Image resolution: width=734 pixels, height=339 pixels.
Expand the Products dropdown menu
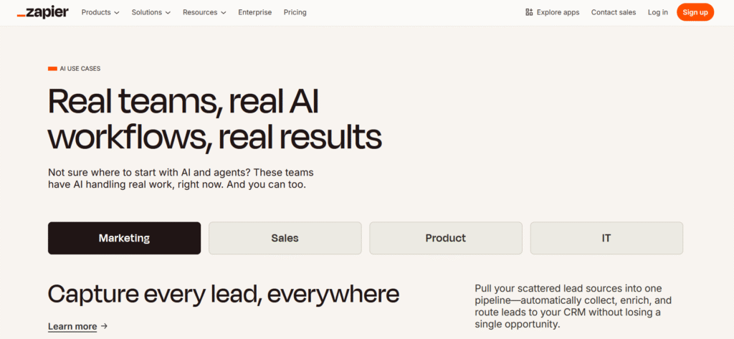tap(100, 12)
